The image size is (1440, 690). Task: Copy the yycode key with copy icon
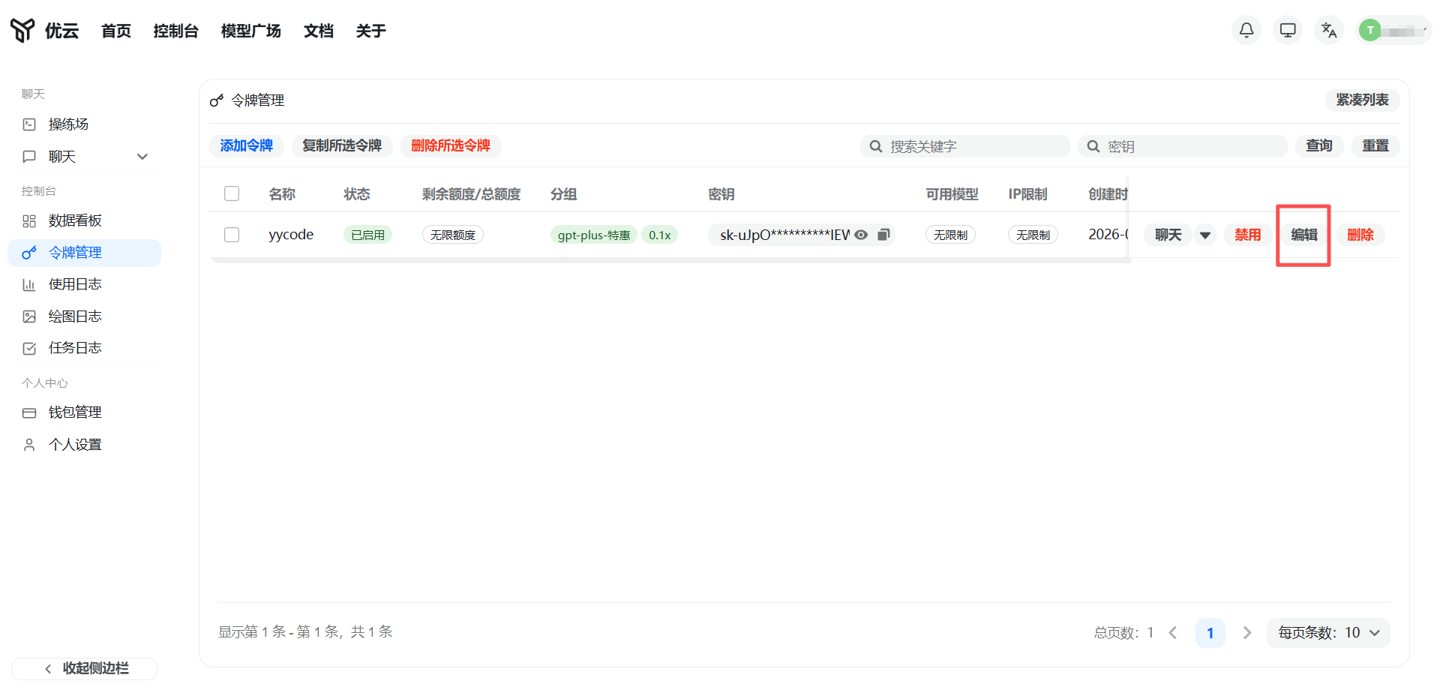(883, 235)
